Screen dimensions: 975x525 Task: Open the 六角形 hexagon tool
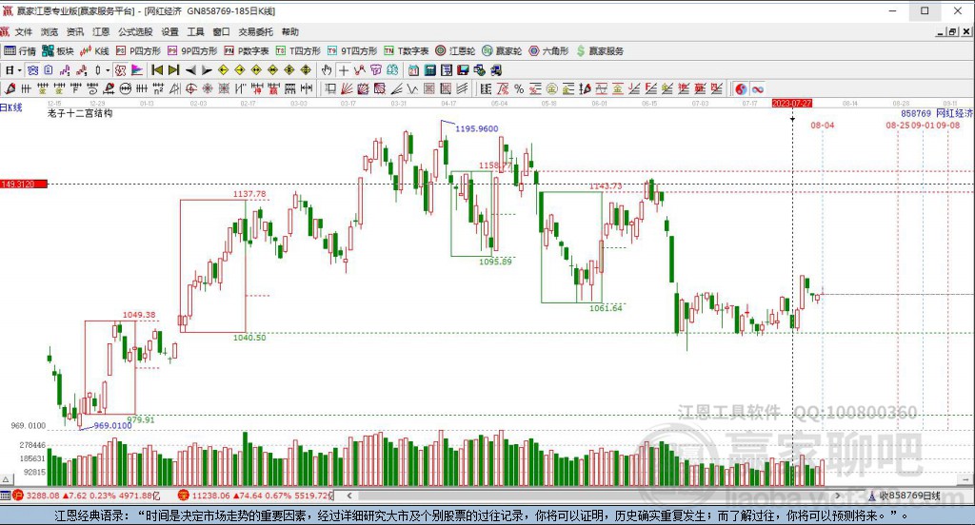click(548, 51)
